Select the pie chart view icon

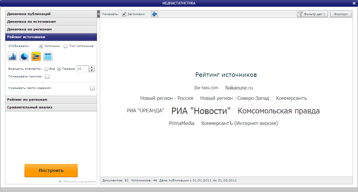coord(24,56)
